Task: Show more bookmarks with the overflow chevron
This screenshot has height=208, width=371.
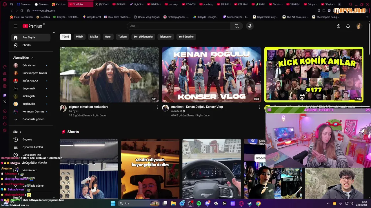Action: tap(368, 17)
